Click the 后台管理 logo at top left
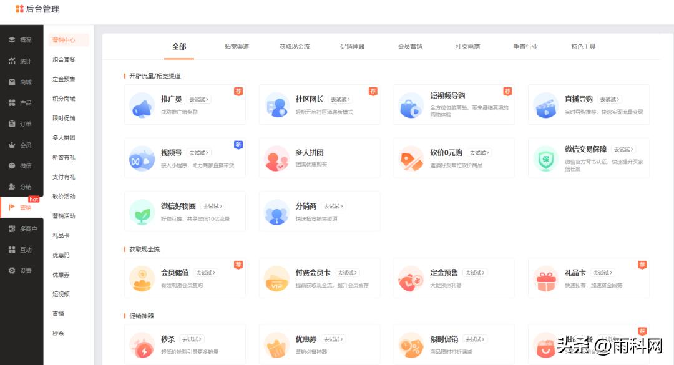 point(38,9)
